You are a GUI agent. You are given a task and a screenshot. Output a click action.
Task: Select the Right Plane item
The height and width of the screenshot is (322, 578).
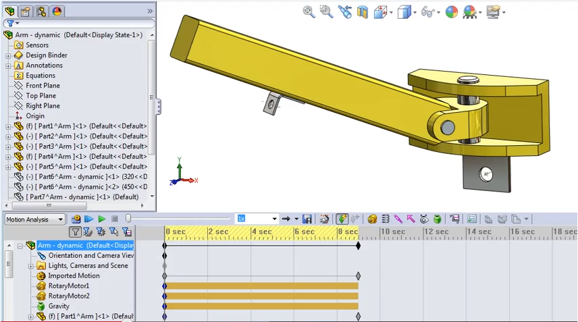[43, 106]
